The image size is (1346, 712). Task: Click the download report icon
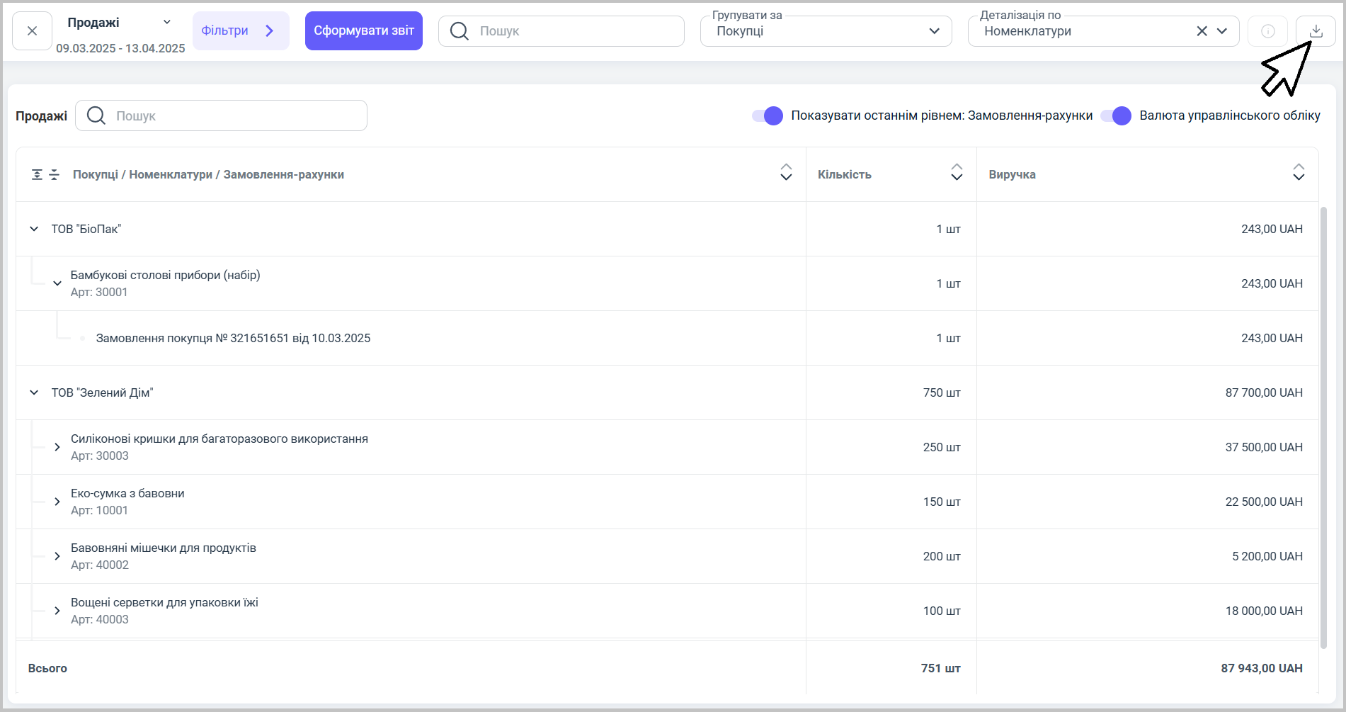coord(1315,31)
